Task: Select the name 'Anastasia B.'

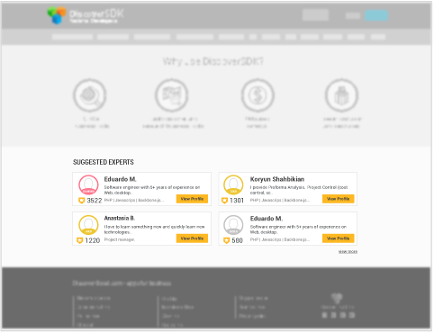Action: click(120, 218)
